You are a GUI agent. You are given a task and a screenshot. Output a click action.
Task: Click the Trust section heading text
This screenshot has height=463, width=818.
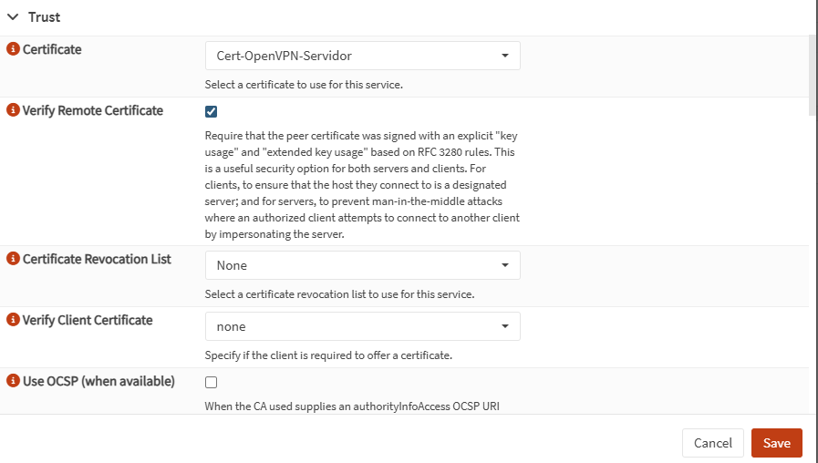tap(45, 16)
